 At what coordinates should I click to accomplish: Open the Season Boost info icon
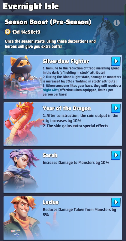point(116,23)
